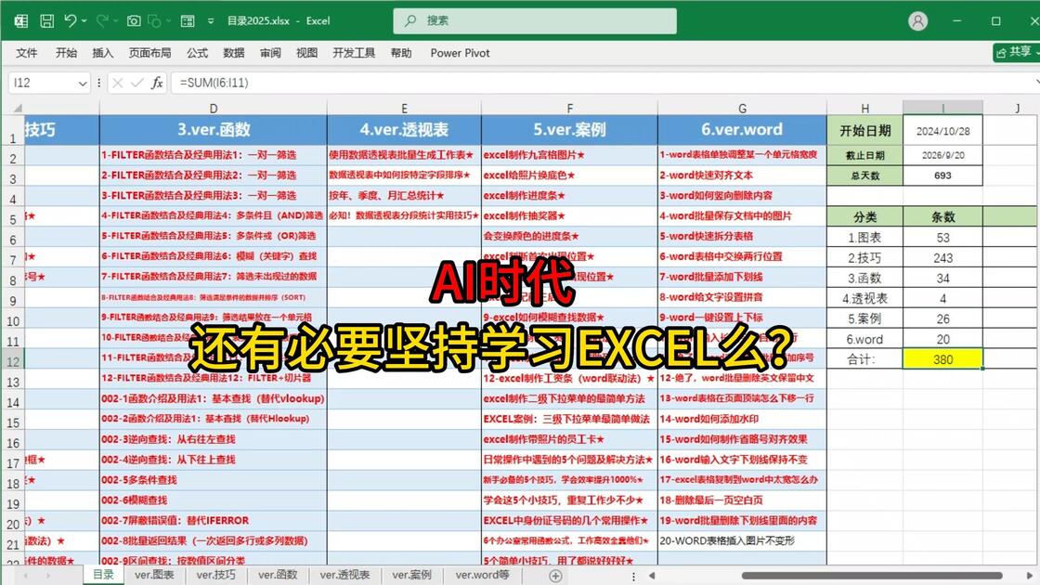This screenshot has width=1040, height=585.
Task: Switch to the 开始 ribbon tab
Action: coord(66,53)
